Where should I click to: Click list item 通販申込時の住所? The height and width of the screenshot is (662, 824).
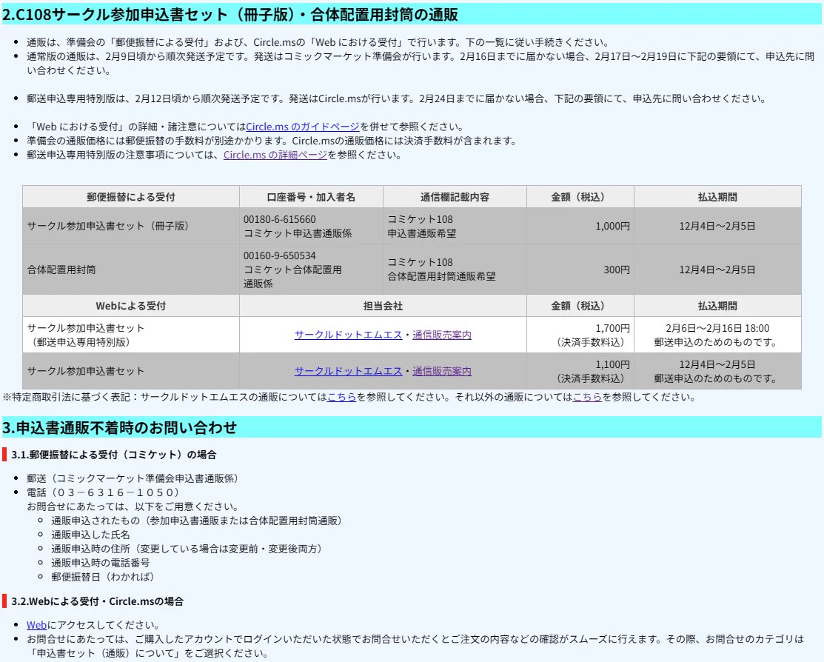pyautogui.click(x=189, y=549)
